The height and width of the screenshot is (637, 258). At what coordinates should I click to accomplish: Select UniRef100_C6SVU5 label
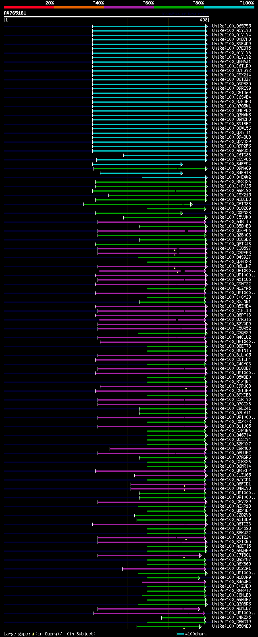pyautogui.click(x=232, y=160)
